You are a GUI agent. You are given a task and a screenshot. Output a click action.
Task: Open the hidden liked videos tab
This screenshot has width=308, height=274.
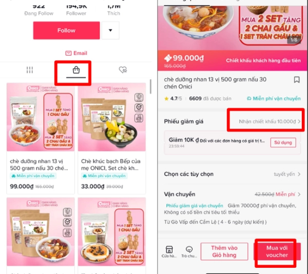click(x=123, y=70)
